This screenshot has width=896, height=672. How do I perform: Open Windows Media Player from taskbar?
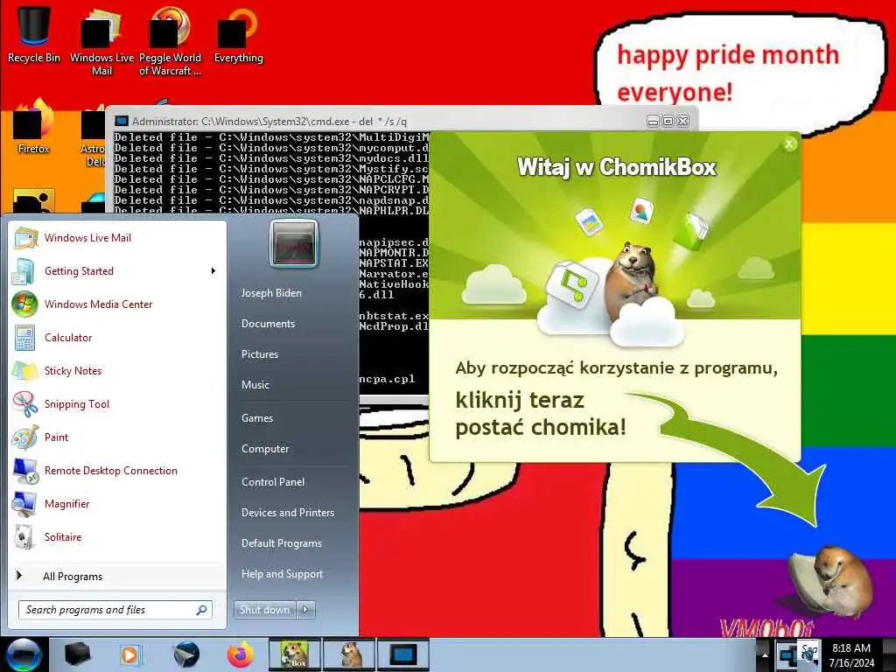pos(129,654)
